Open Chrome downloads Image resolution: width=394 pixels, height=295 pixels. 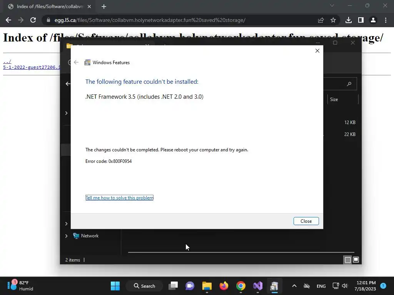coord(349,20)
